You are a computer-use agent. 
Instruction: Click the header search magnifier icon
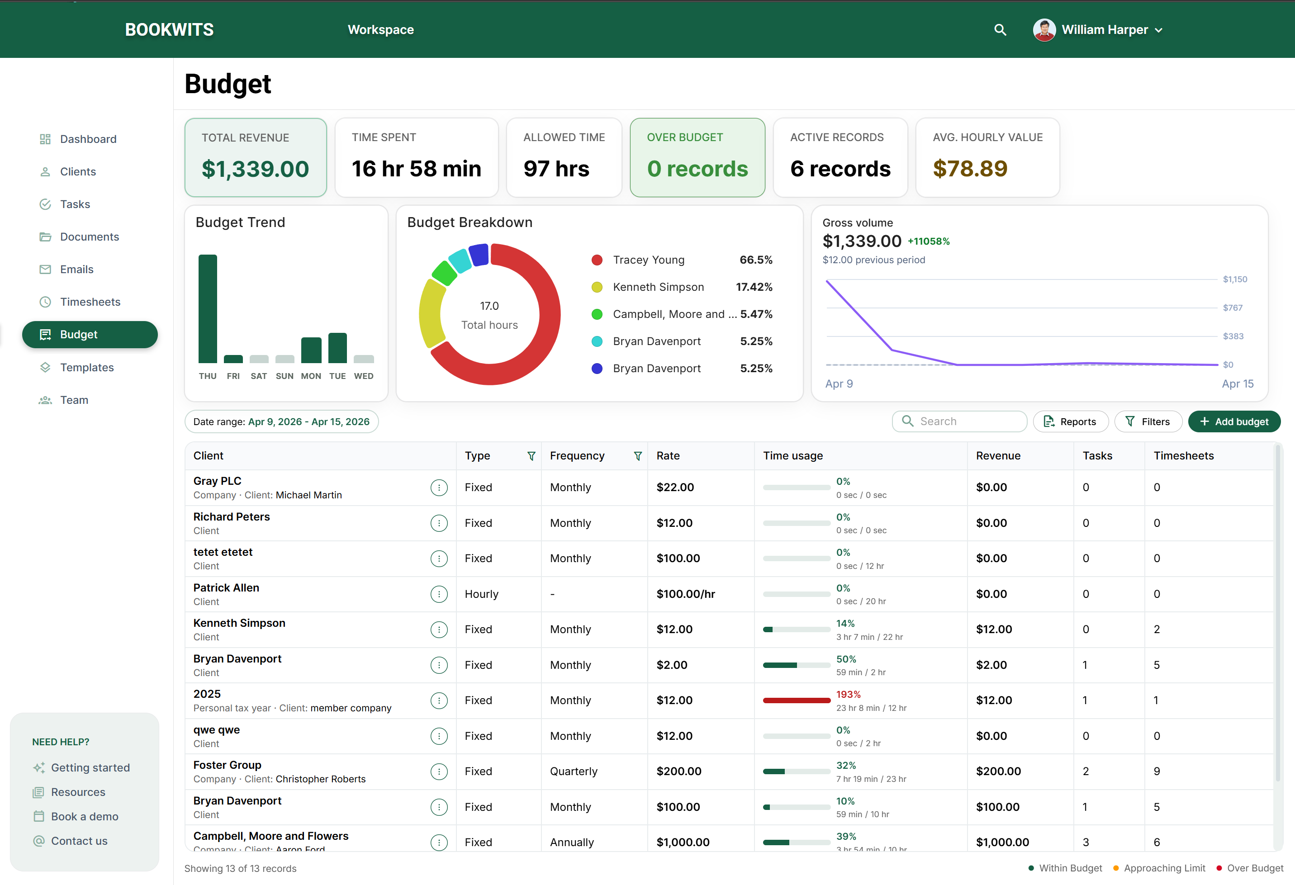[x=1000, y=30]
